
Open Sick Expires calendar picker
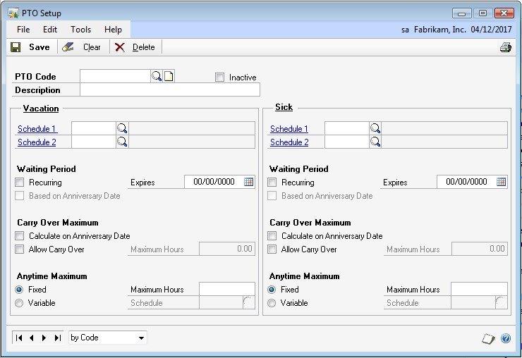501,182
